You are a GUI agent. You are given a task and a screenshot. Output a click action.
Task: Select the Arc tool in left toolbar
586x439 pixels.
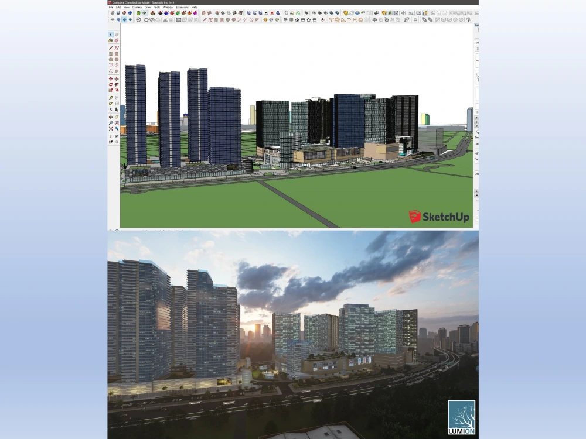pos(111,65)
